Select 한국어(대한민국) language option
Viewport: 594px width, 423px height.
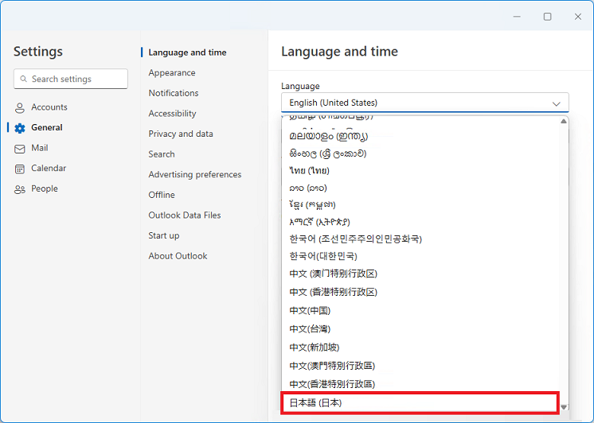[322, 256]
